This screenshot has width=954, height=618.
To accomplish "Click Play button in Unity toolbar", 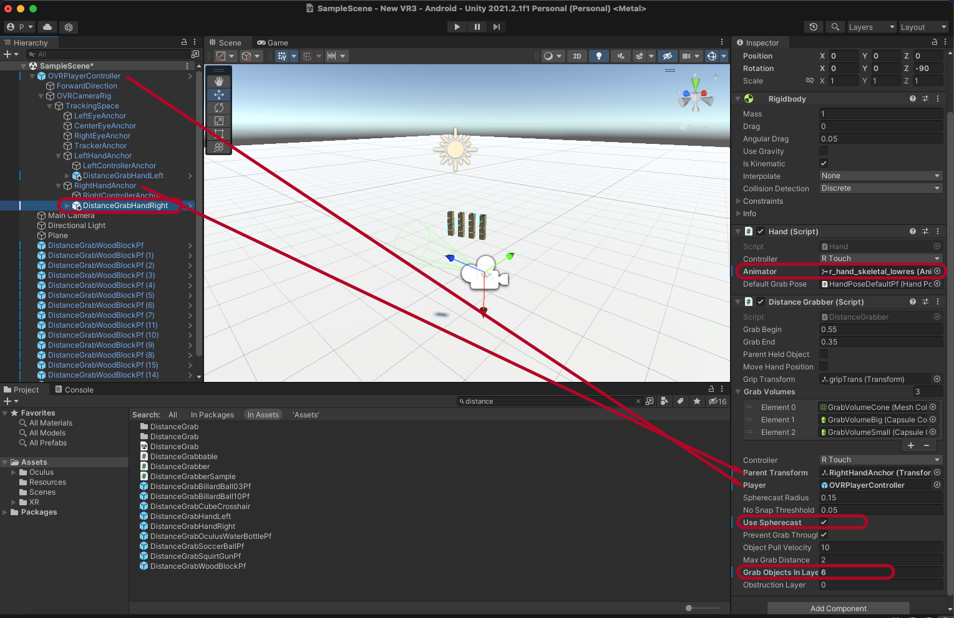I will pos(457,27).
